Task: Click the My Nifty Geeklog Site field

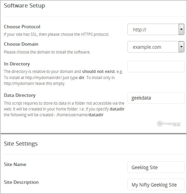Action: [x=156, y=184]
